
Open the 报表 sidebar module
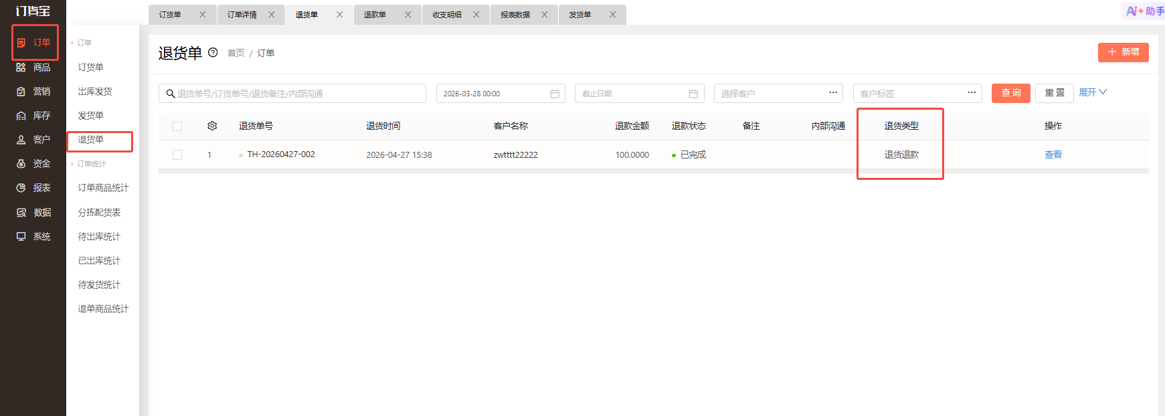[33, 188]
